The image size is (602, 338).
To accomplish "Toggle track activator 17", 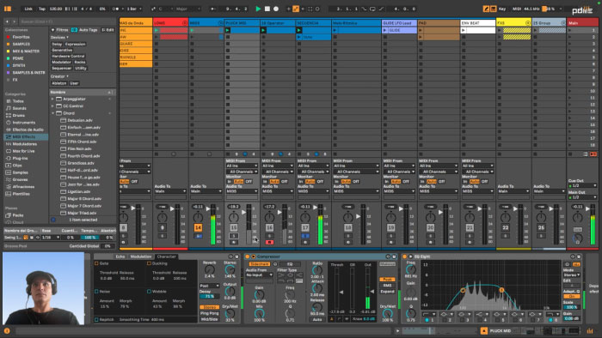I will coord(305,227).
